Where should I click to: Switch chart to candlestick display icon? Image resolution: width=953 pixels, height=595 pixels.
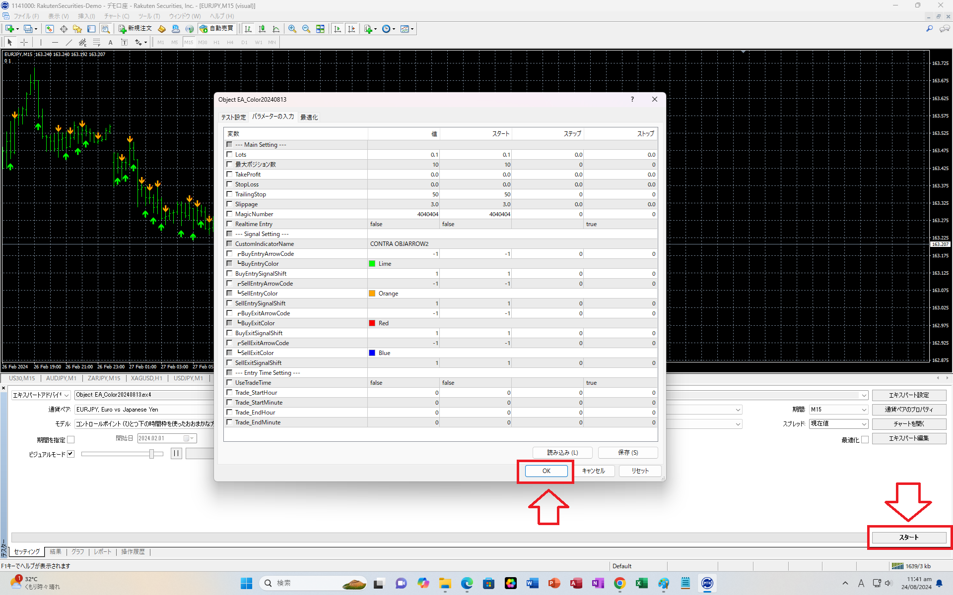pos(262,29)
